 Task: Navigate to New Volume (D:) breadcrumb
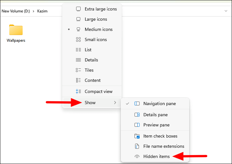click(16, 11)
